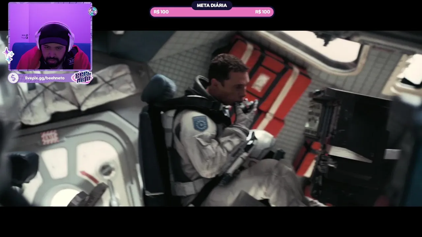The image size is (422, 237).
Task: Click the right R$ 100 goal amount
Action: coord(262,12)
